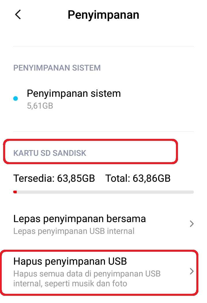This screenshot has width=207, height=303.
Task: Tap the Lepas penyimpanan USB internal subtitle
Action: point(74,231)
